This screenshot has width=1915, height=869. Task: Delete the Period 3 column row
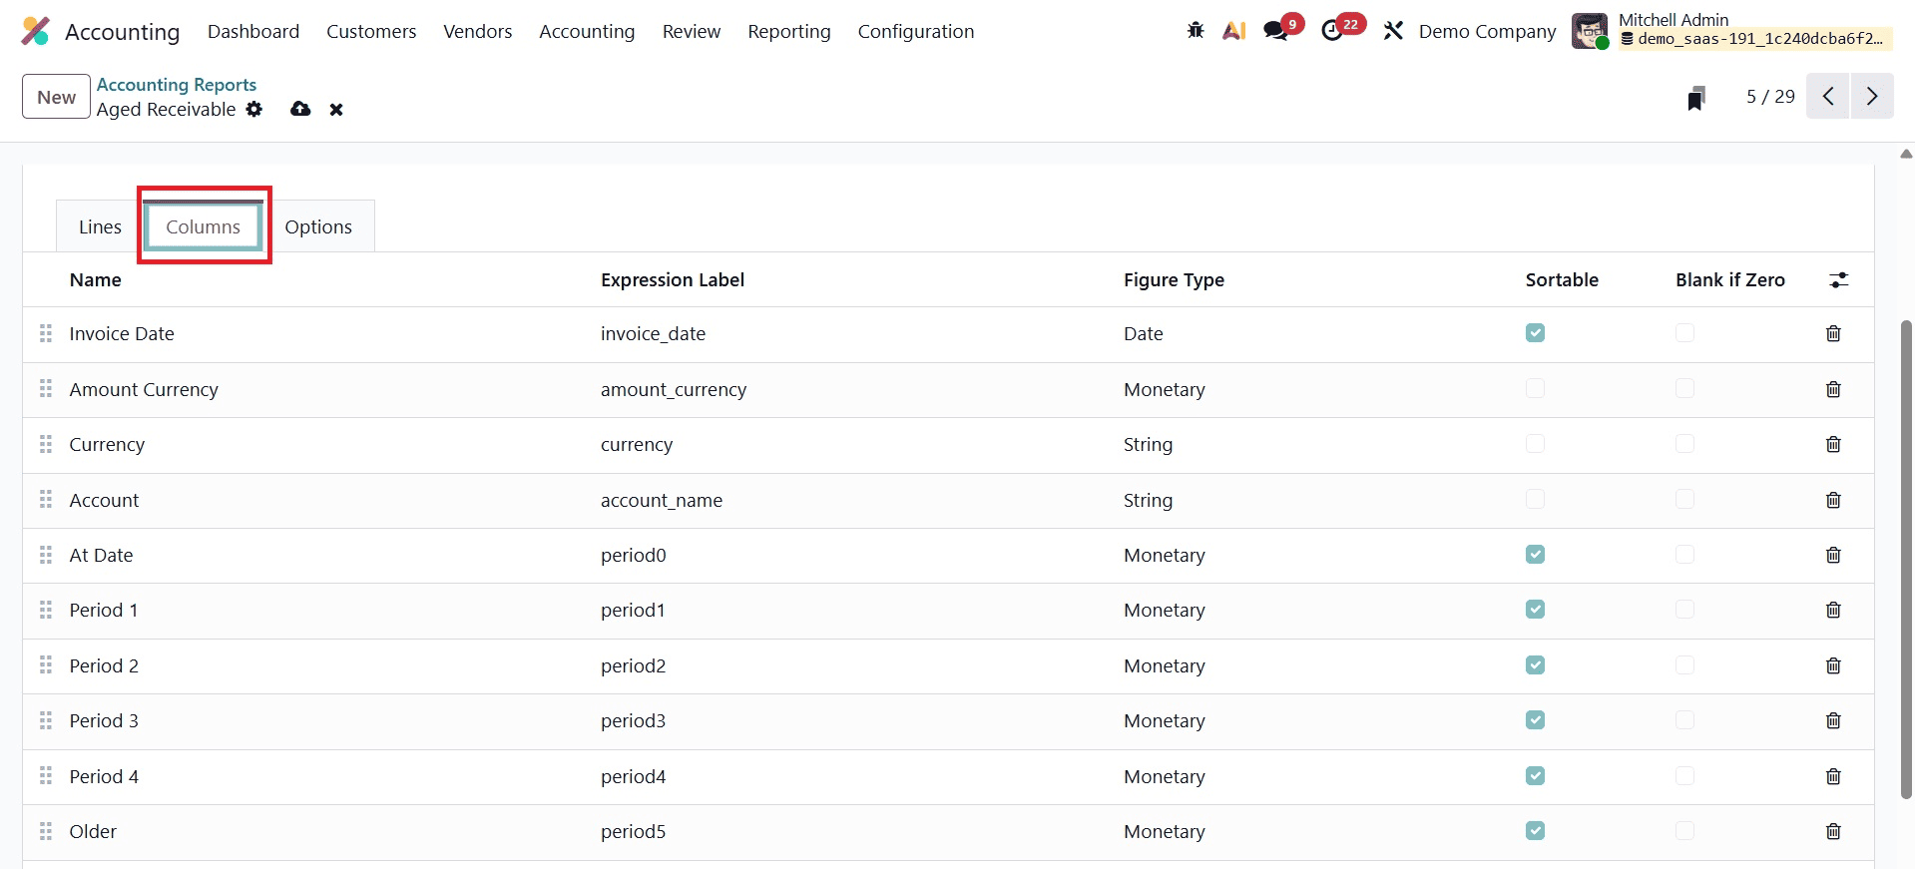1833,721
